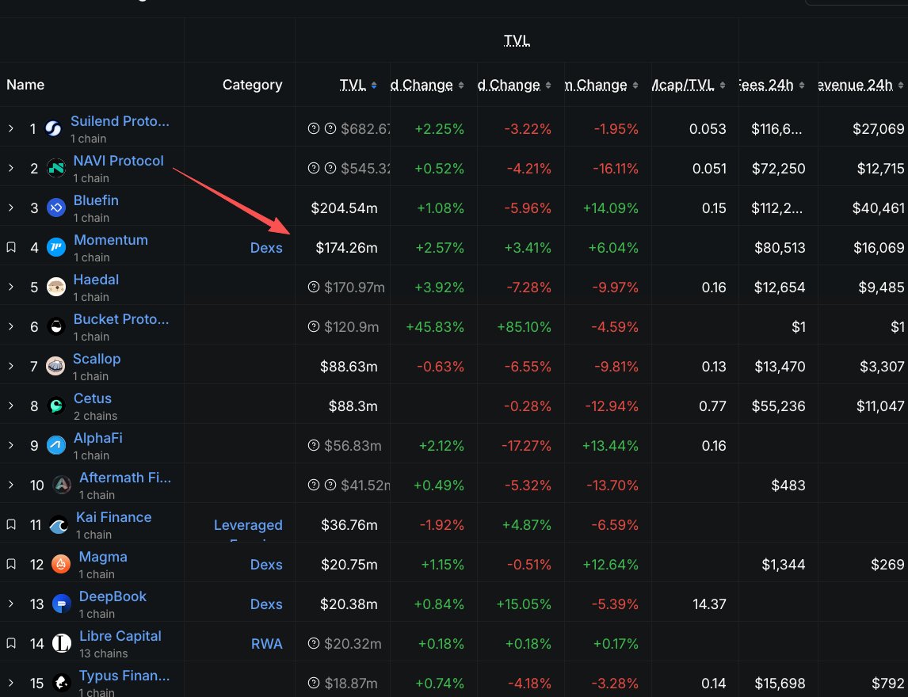Click the $174.26m TVL cell
This screenshot has width=908, height=697.
(346, 248)
